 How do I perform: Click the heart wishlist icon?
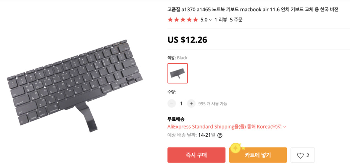click(x=300, y=156)
